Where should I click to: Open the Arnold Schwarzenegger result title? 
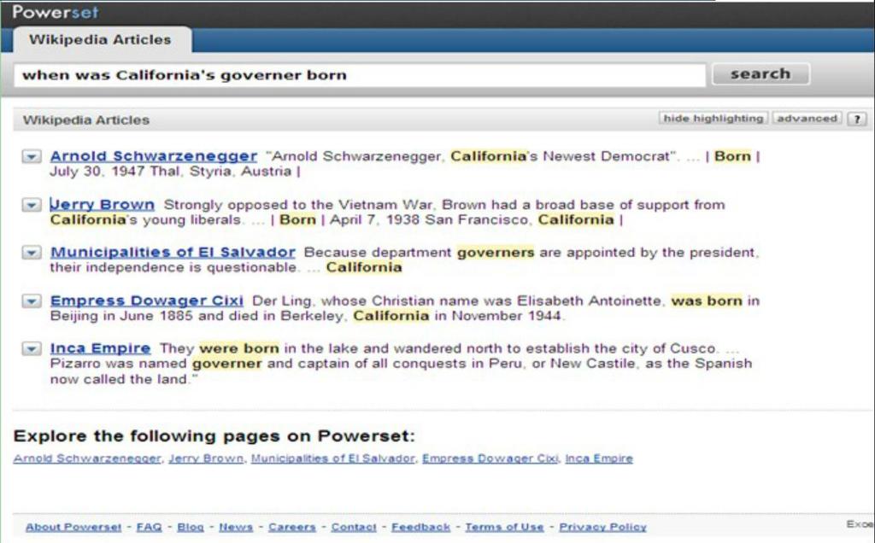(154, 156)
